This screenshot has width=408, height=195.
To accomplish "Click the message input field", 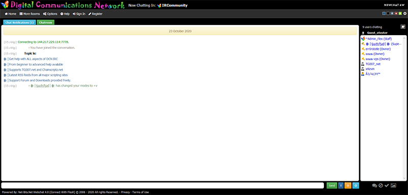I will [163, 185].
